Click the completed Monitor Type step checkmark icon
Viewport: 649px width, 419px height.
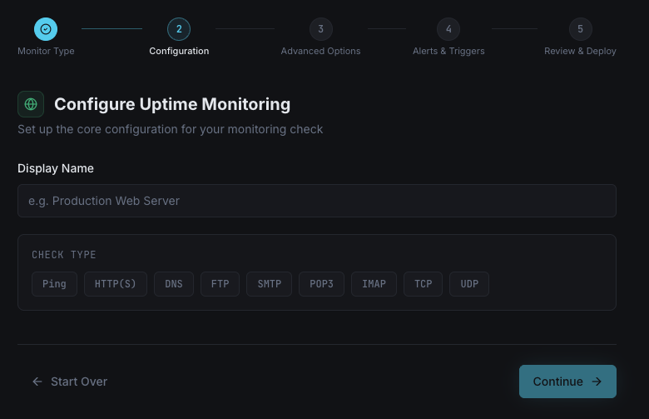pyautogui.click(x=46, y=29)
